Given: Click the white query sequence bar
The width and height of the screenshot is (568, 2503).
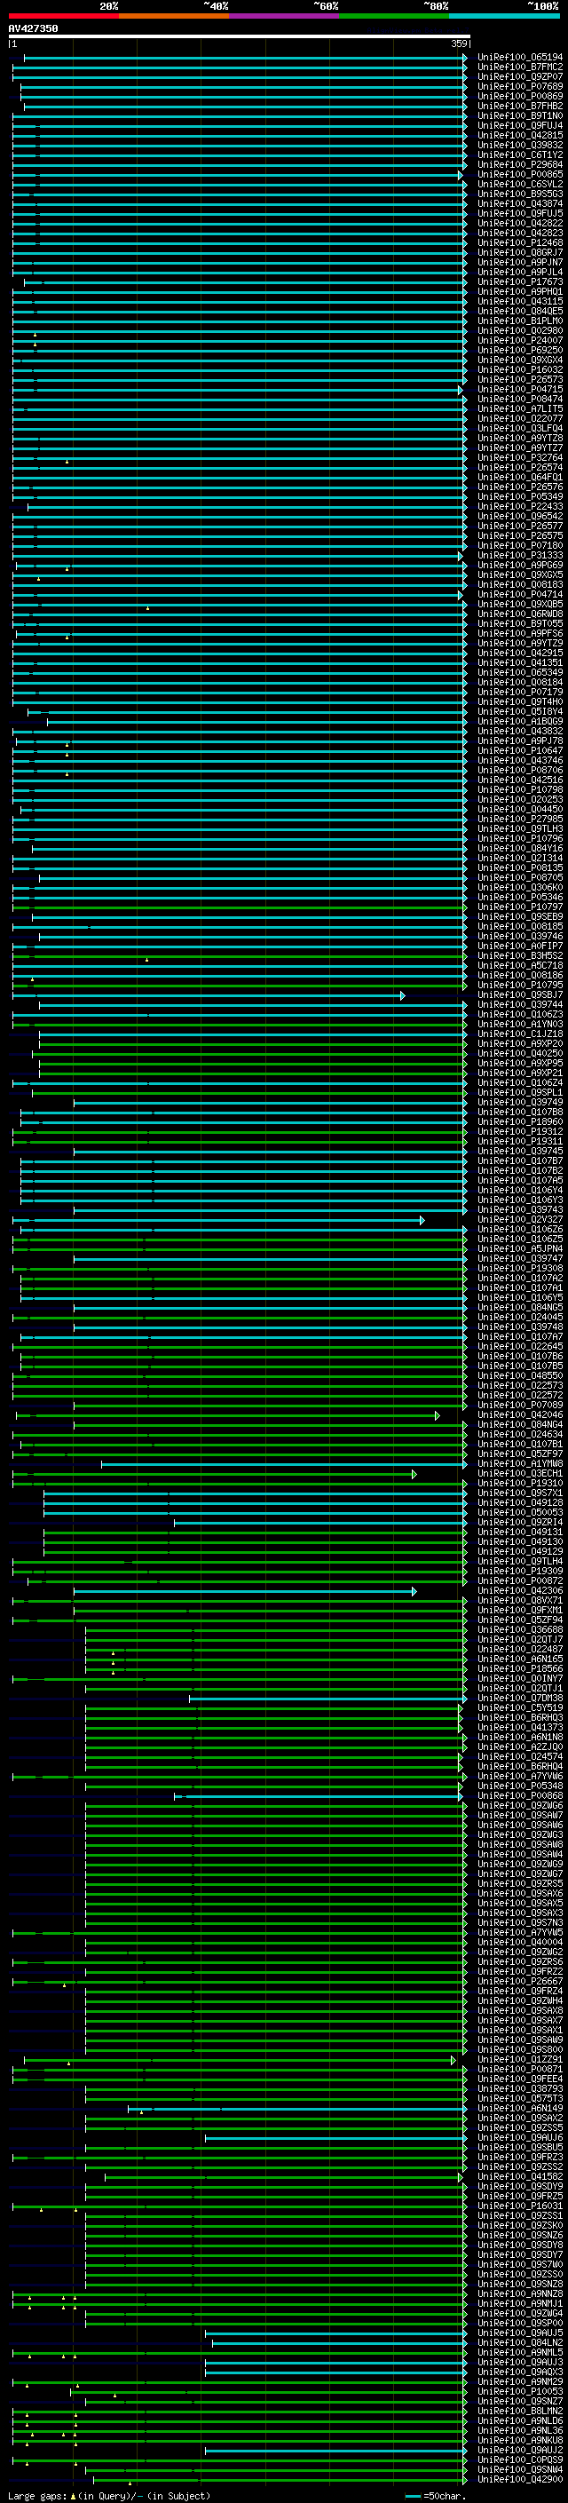Looking at the screenshot, I should (x=239, y=36).
